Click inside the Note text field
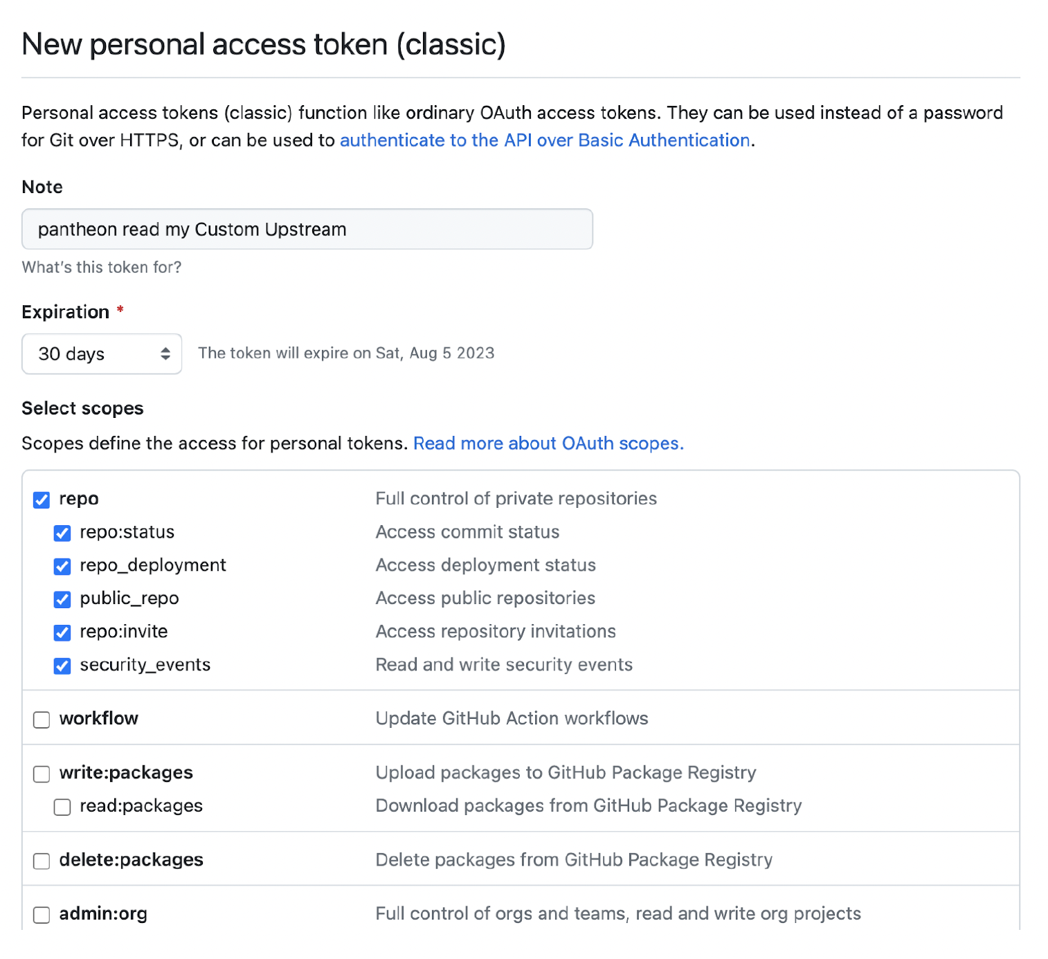Screen dimensions: 1048x959 (307, 229)
